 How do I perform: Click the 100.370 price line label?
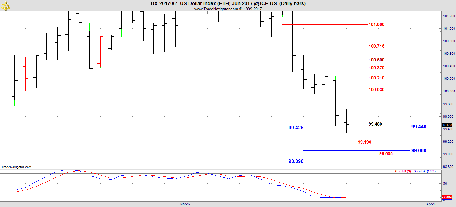click(x=377, y=68)
